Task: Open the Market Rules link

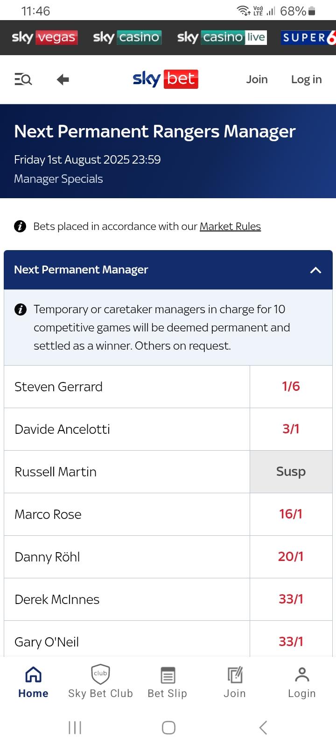Action: 230,227
